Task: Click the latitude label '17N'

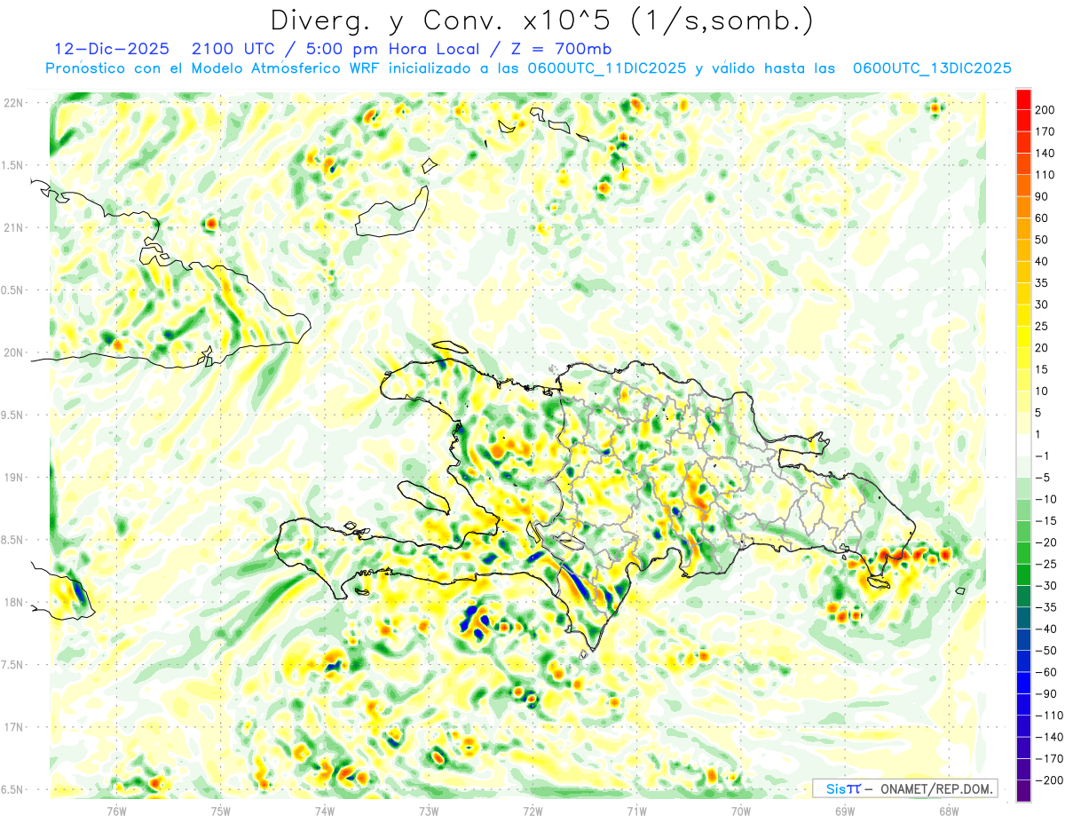Action: coord(15,727)
